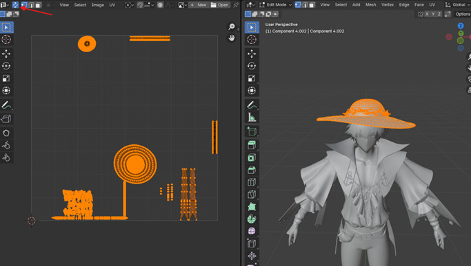
Task: Toggle Y axis mirror
Action: point(433,14)
